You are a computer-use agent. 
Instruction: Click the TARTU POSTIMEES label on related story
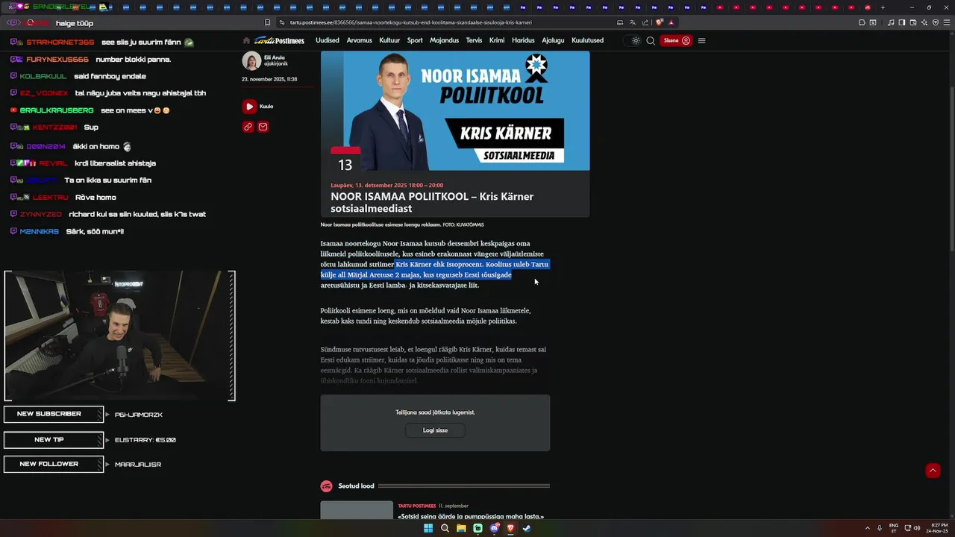pyautogui.click(x=416, y=506)
